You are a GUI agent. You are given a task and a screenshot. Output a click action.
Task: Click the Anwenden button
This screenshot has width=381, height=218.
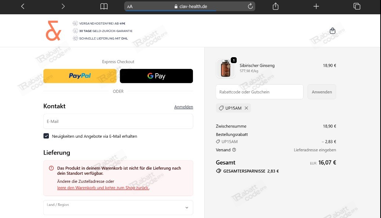pyautogui.click(x=321, y=92)
